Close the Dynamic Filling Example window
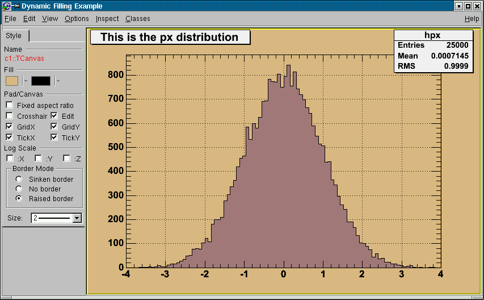 (478, 6)
